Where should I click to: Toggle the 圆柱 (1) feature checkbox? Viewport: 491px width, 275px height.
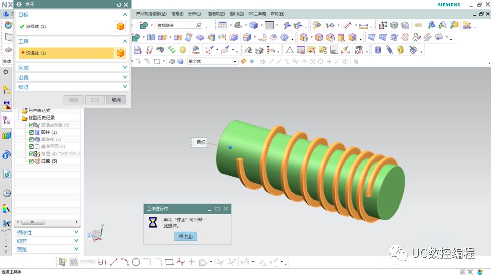pos(31,132)
